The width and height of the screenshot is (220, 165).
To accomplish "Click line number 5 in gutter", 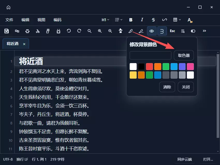I will [11, 97].
